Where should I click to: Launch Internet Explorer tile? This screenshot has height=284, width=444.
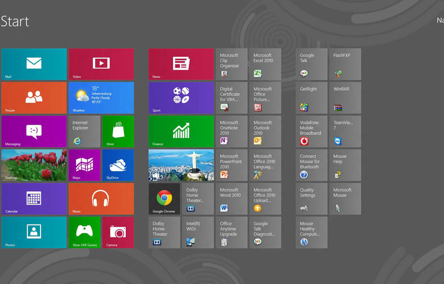84,131
